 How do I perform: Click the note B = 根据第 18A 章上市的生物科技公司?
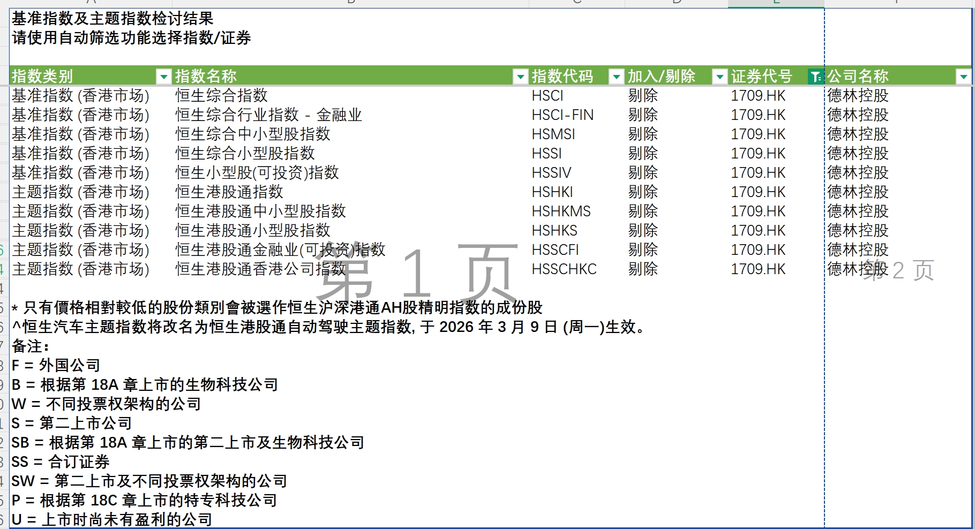click(x=145, y=385)
